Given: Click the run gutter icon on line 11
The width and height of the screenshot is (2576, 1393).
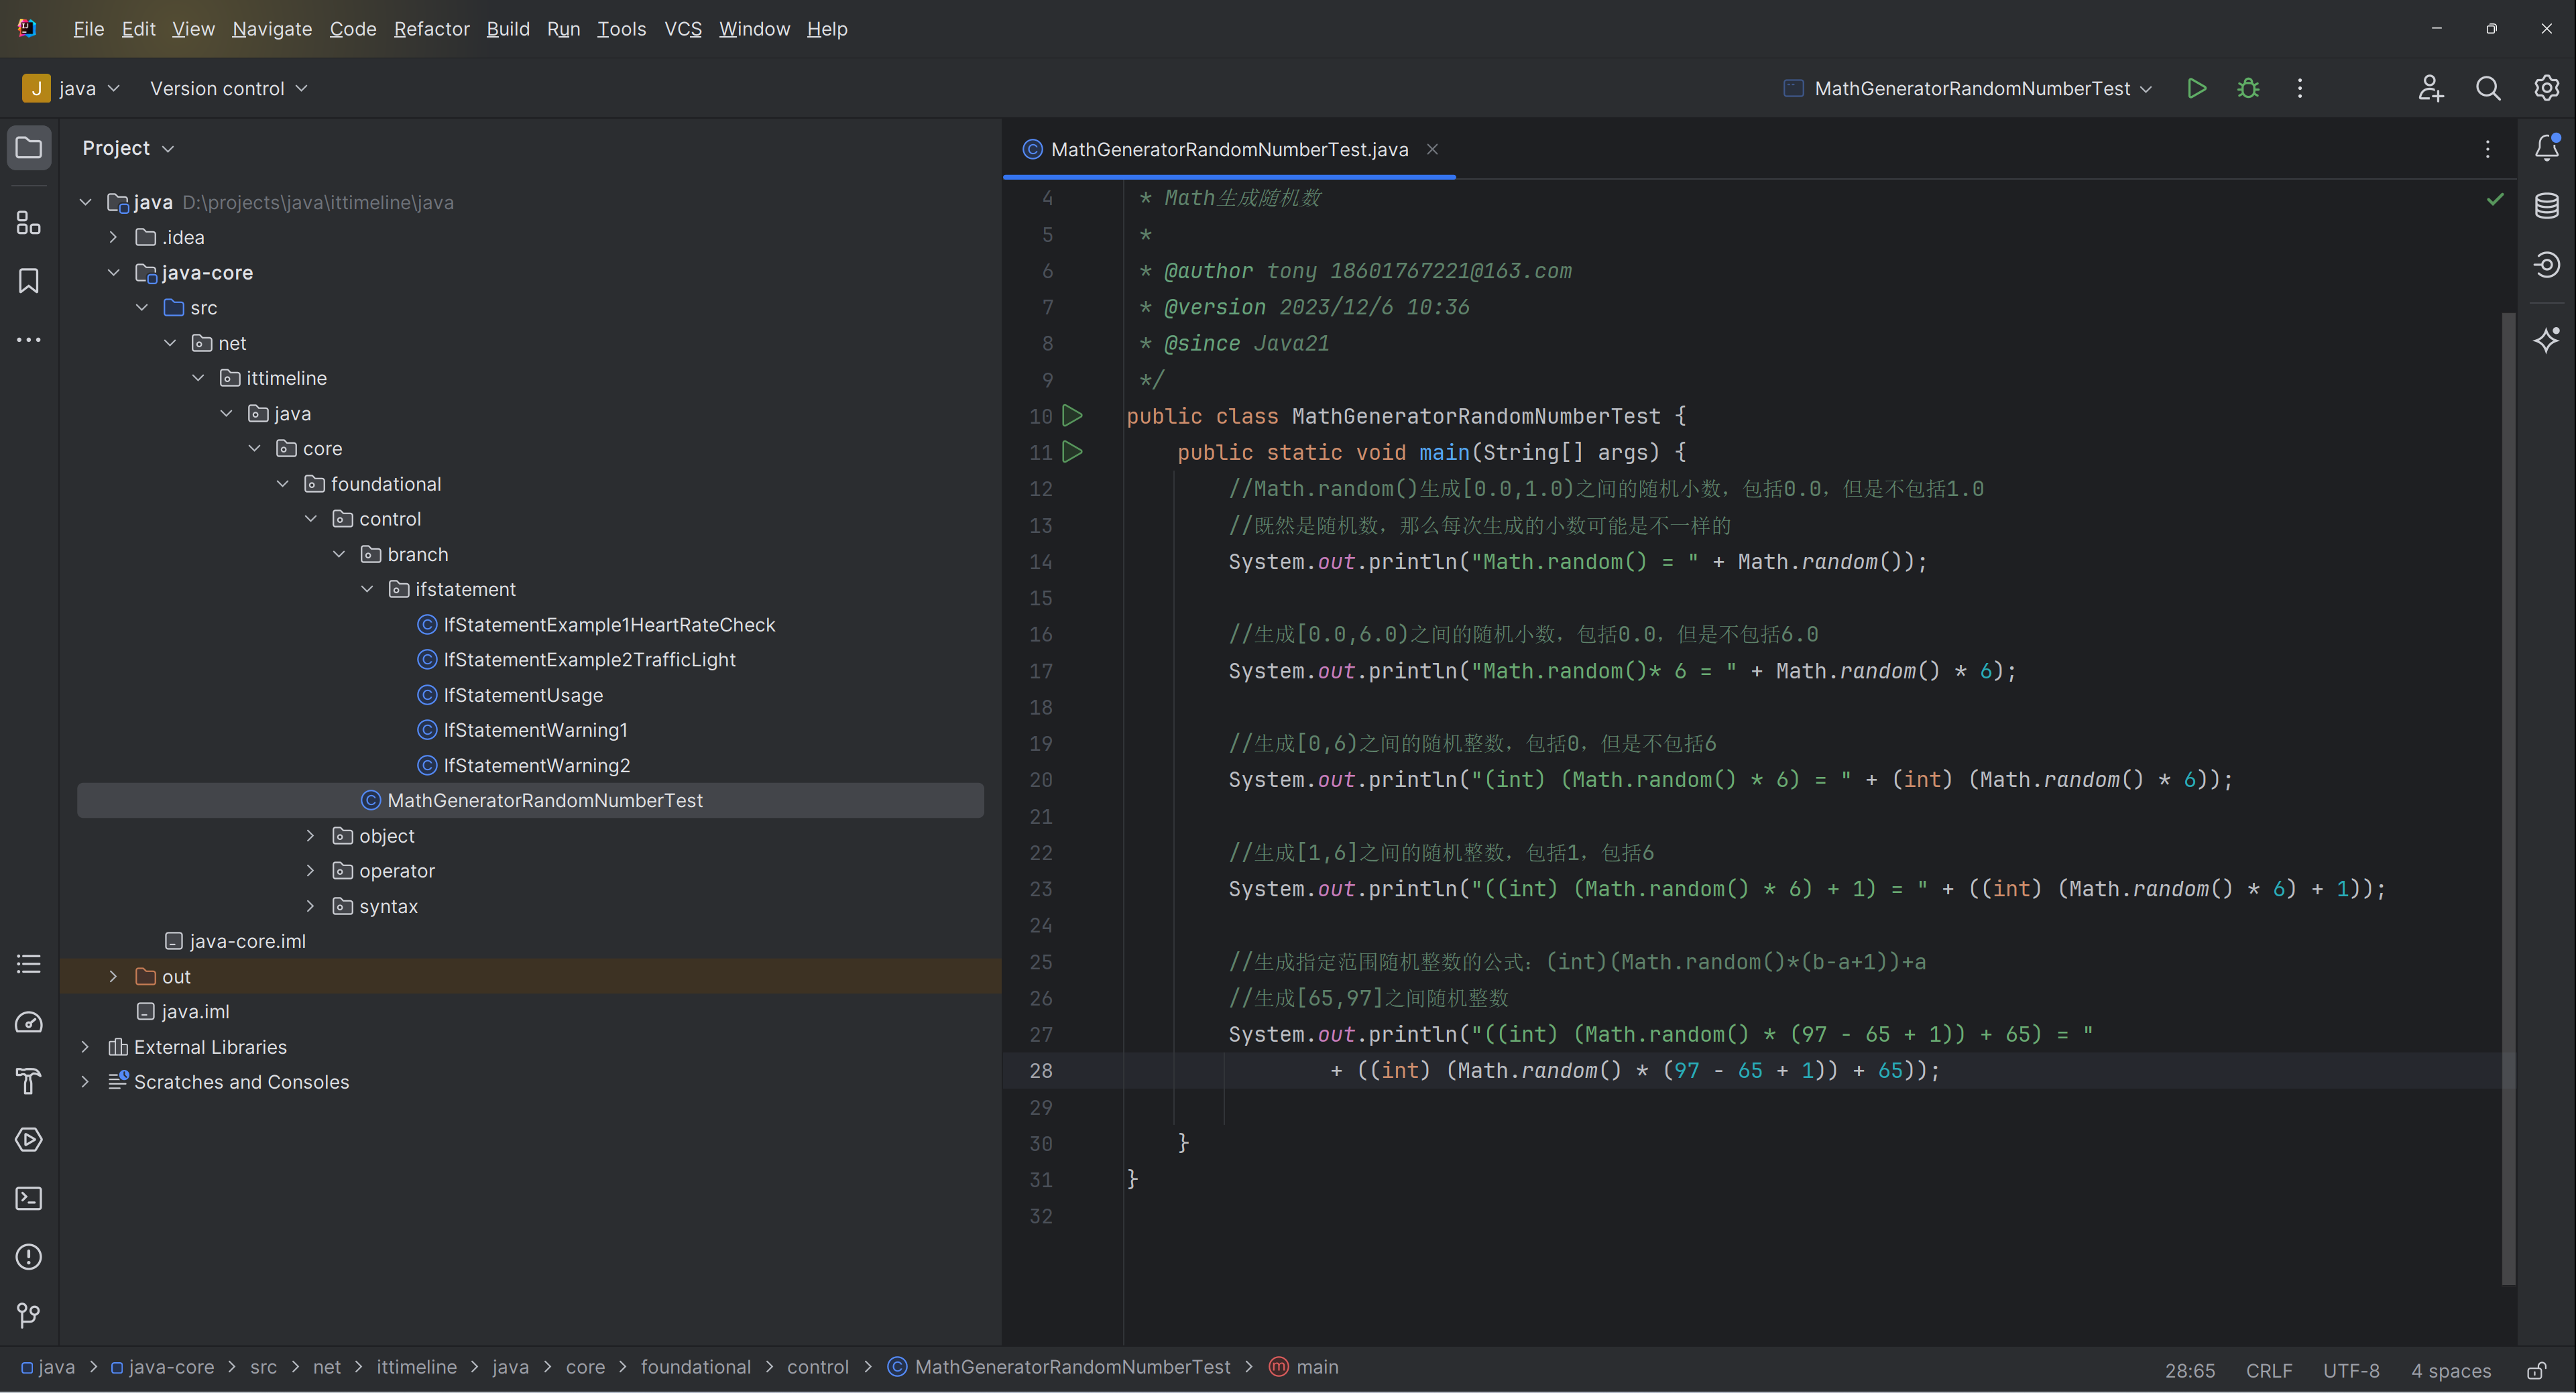Looking at the screenshot, I should pos(1072,452).
